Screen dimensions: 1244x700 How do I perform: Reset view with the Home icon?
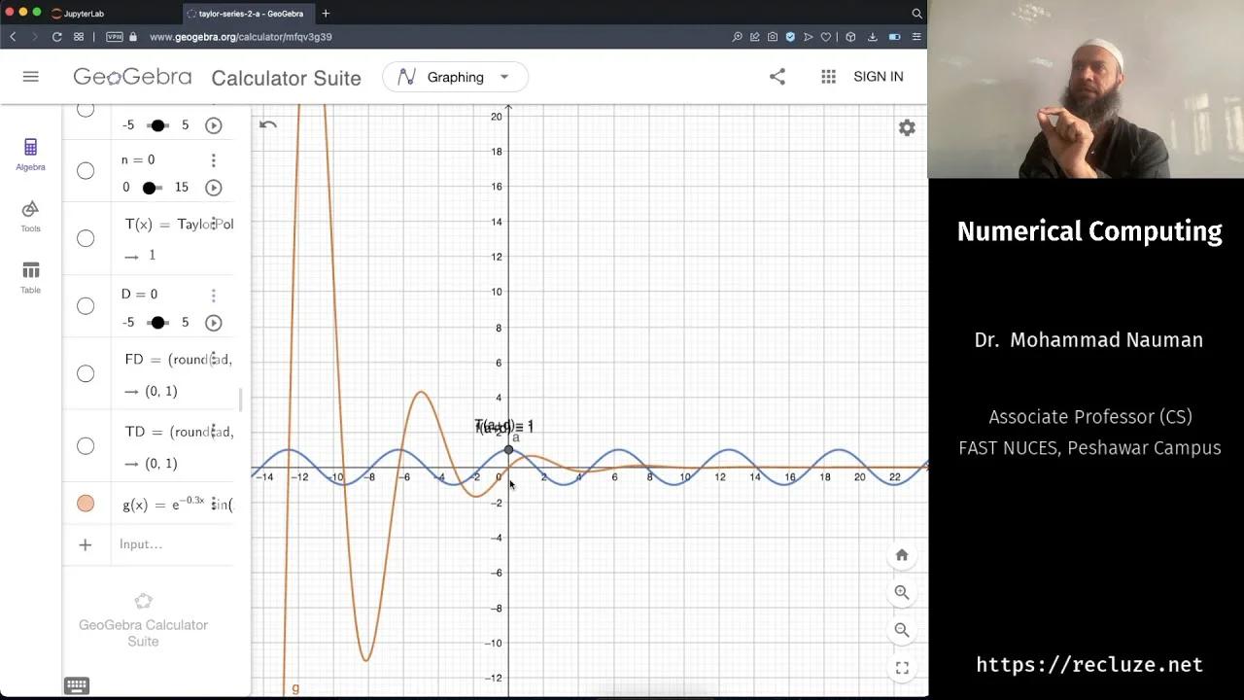(901, 554)
